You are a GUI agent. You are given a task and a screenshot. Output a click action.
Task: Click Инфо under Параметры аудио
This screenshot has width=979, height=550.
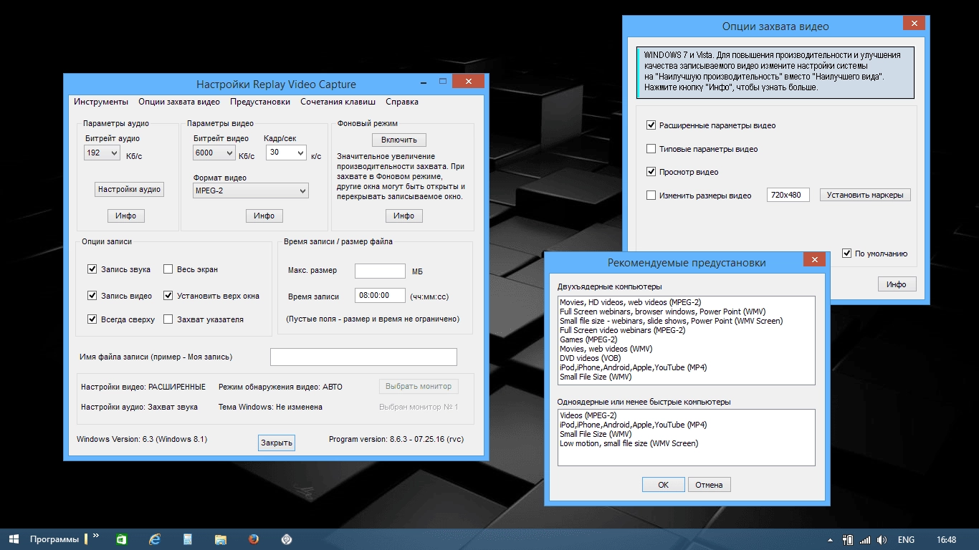(126, 216)
